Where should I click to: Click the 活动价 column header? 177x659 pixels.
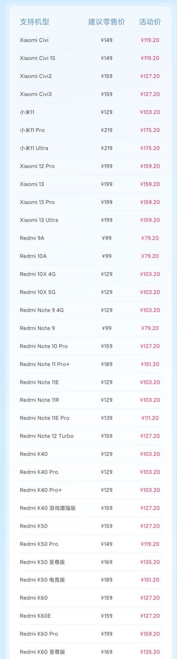(x=150, y=22)
